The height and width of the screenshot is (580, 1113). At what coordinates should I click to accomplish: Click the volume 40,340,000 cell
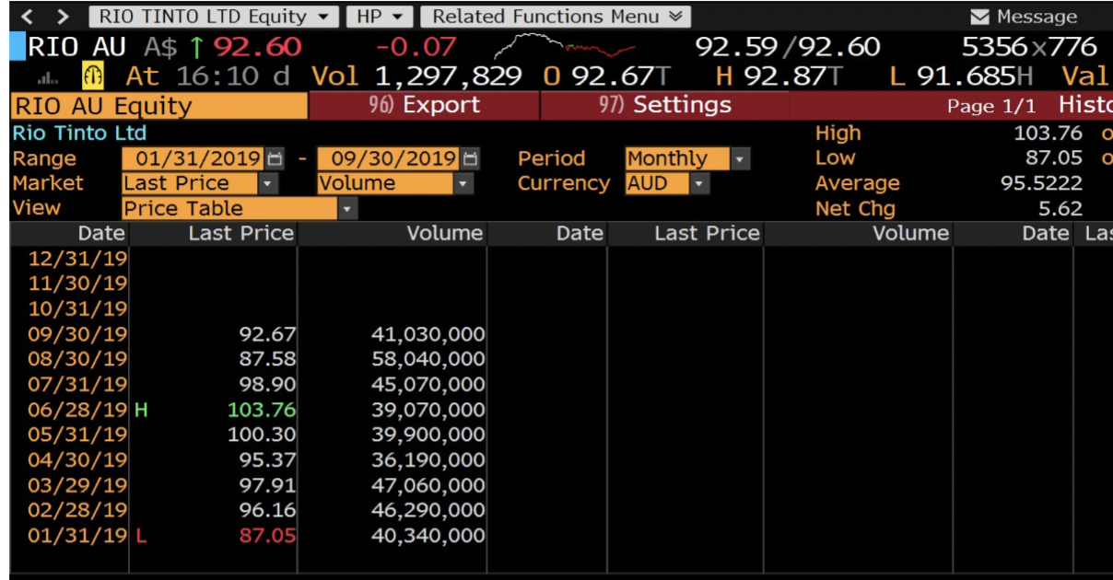pyautogui.click(x=428, y=535)
